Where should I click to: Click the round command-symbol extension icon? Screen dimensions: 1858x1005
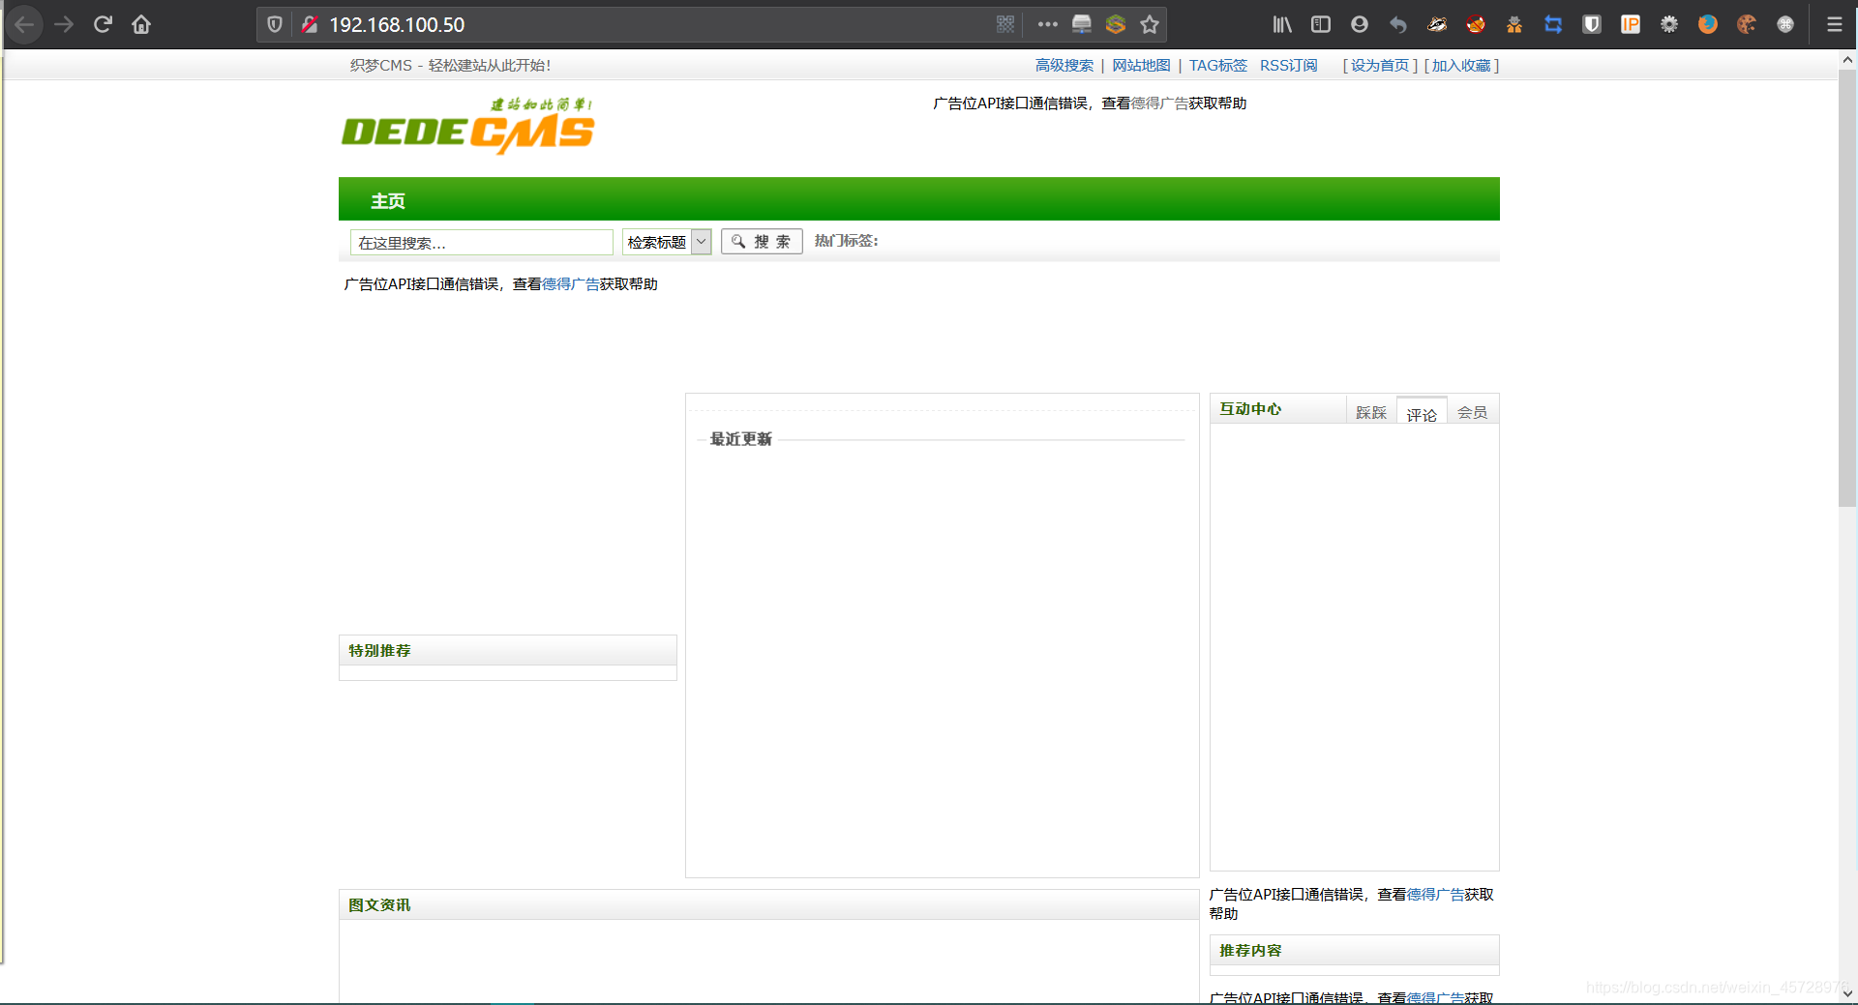point(1785,24)
